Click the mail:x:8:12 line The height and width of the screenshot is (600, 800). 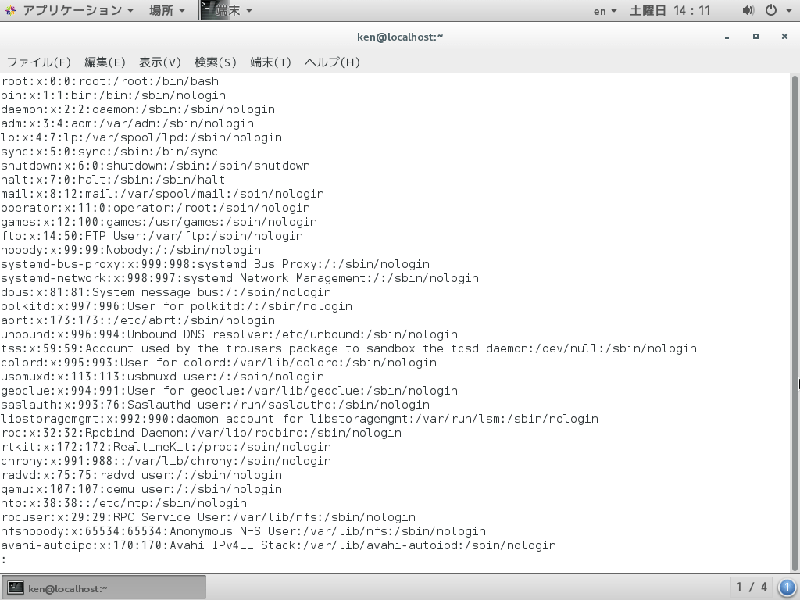(x=162, y=194)
